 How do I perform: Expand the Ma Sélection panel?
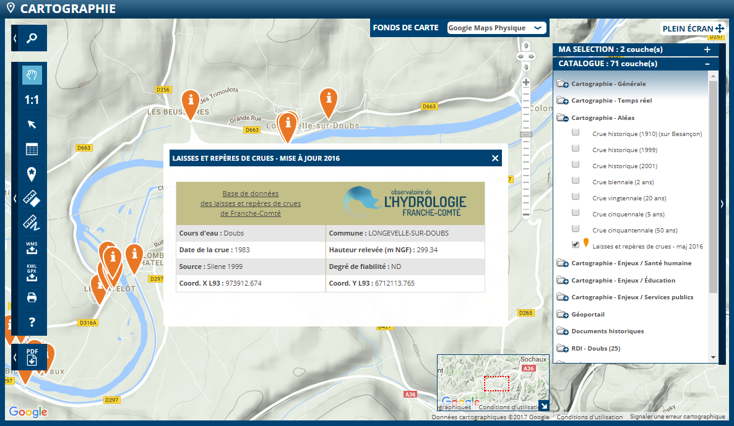pyautogui.click(x=707, y=49)
